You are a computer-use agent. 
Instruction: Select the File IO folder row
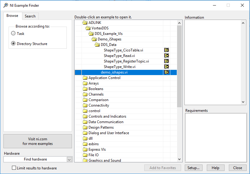(126, 155)
